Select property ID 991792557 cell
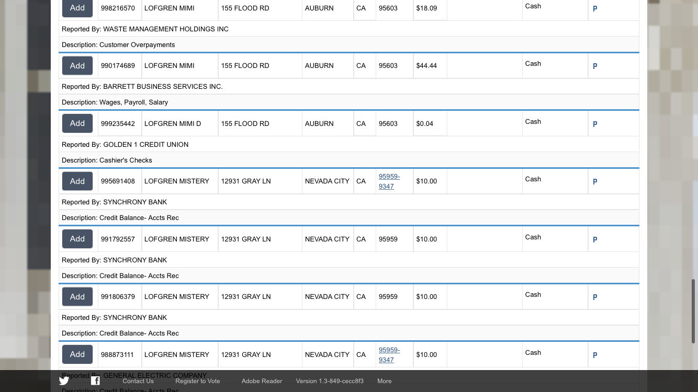The width and height of the screenshot is (698, 392). coord(120,239)
